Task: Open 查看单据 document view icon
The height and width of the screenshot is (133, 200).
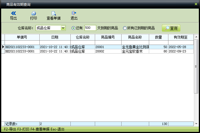Action: (53, 13)
